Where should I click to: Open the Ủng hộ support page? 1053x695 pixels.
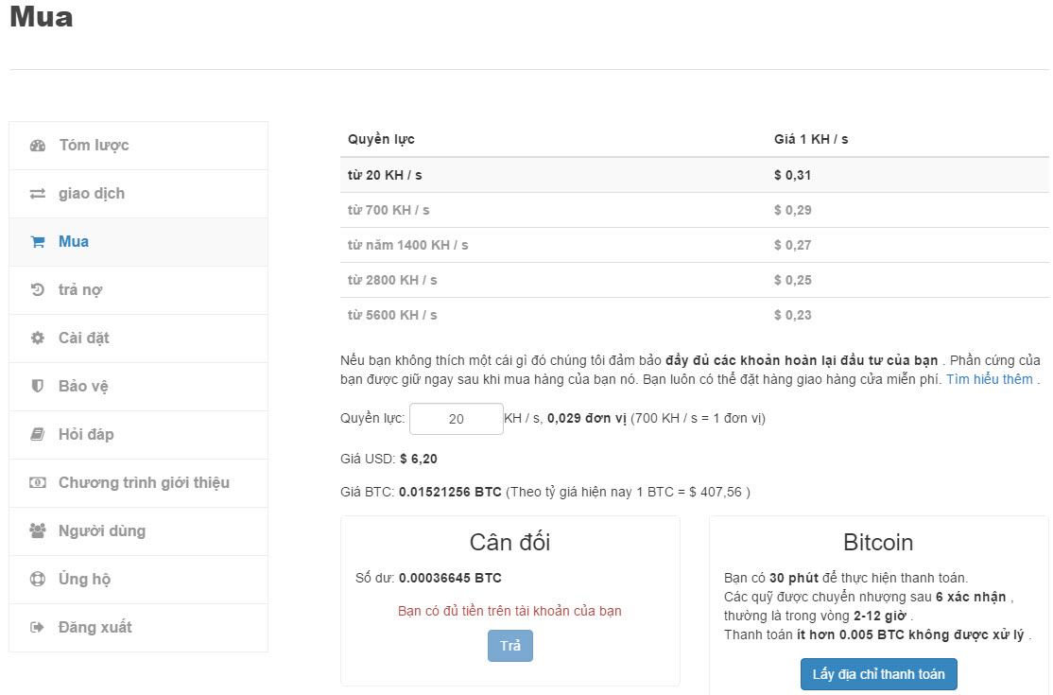pos(138,581)
